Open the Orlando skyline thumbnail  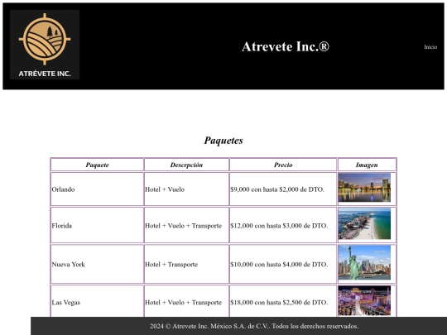click(x=364, y=188)
